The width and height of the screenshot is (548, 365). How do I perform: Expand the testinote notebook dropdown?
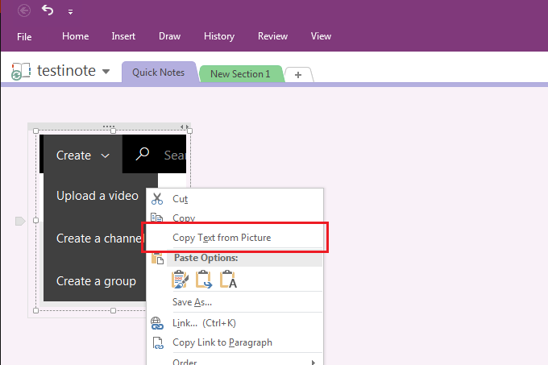[x=106, y=73]
